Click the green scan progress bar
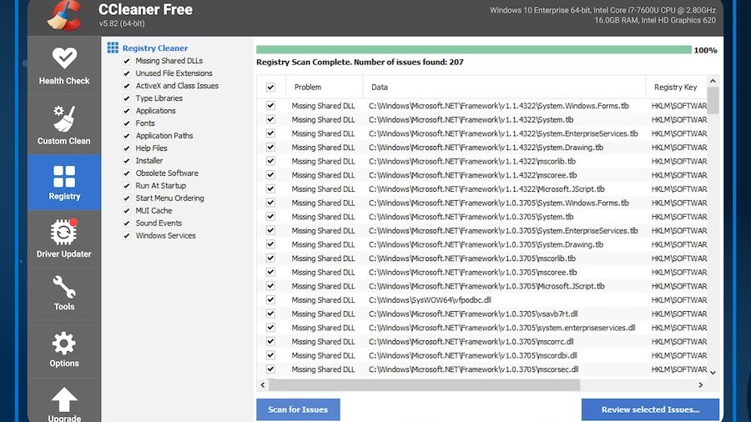This screenshot has height=422, width=751. click(x=473, y=50)
